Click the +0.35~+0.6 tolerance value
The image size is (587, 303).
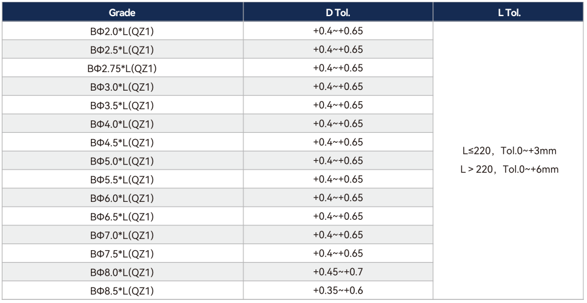(x=337, y=291)
